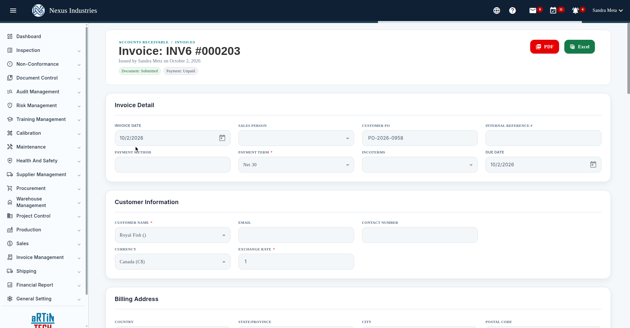Click the Health And Safety shield icon
The width and height of the screenshot is (630, 328).
(x=10, y=161)
